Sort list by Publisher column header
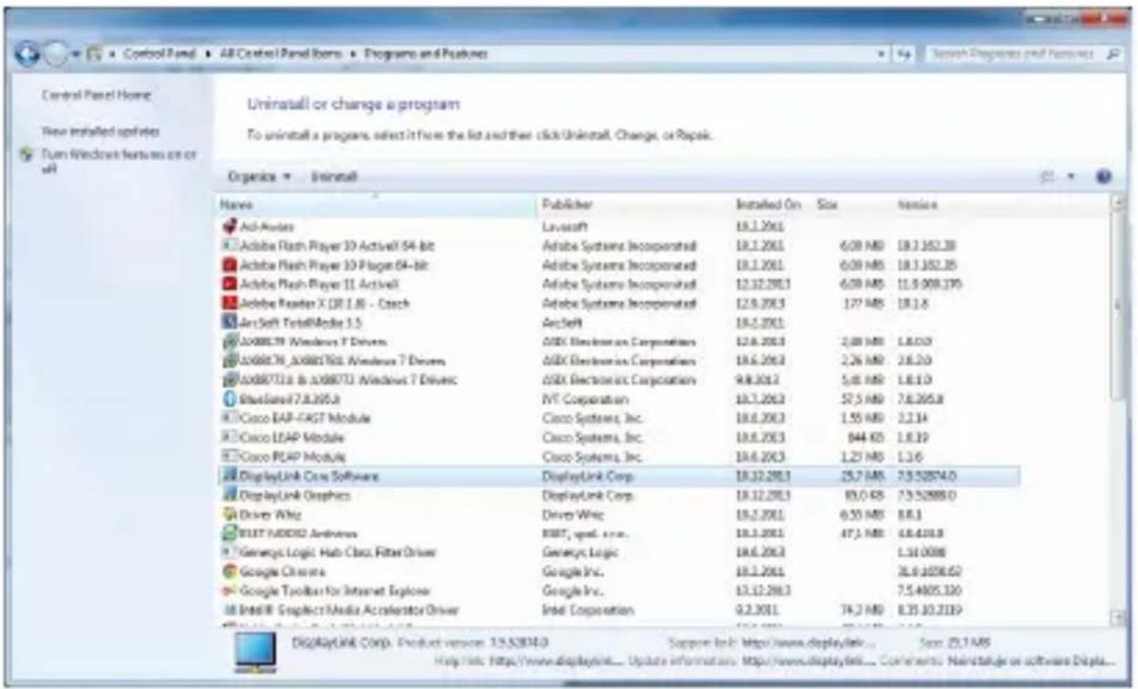The width and height of the screenshot is (1138, 689). [634, 206]
